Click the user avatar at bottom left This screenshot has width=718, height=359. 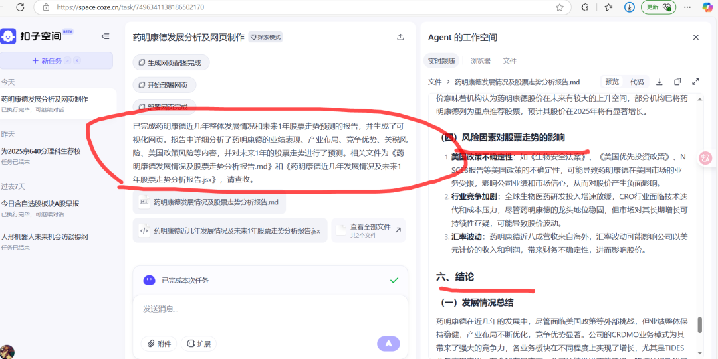click(7, 352)
